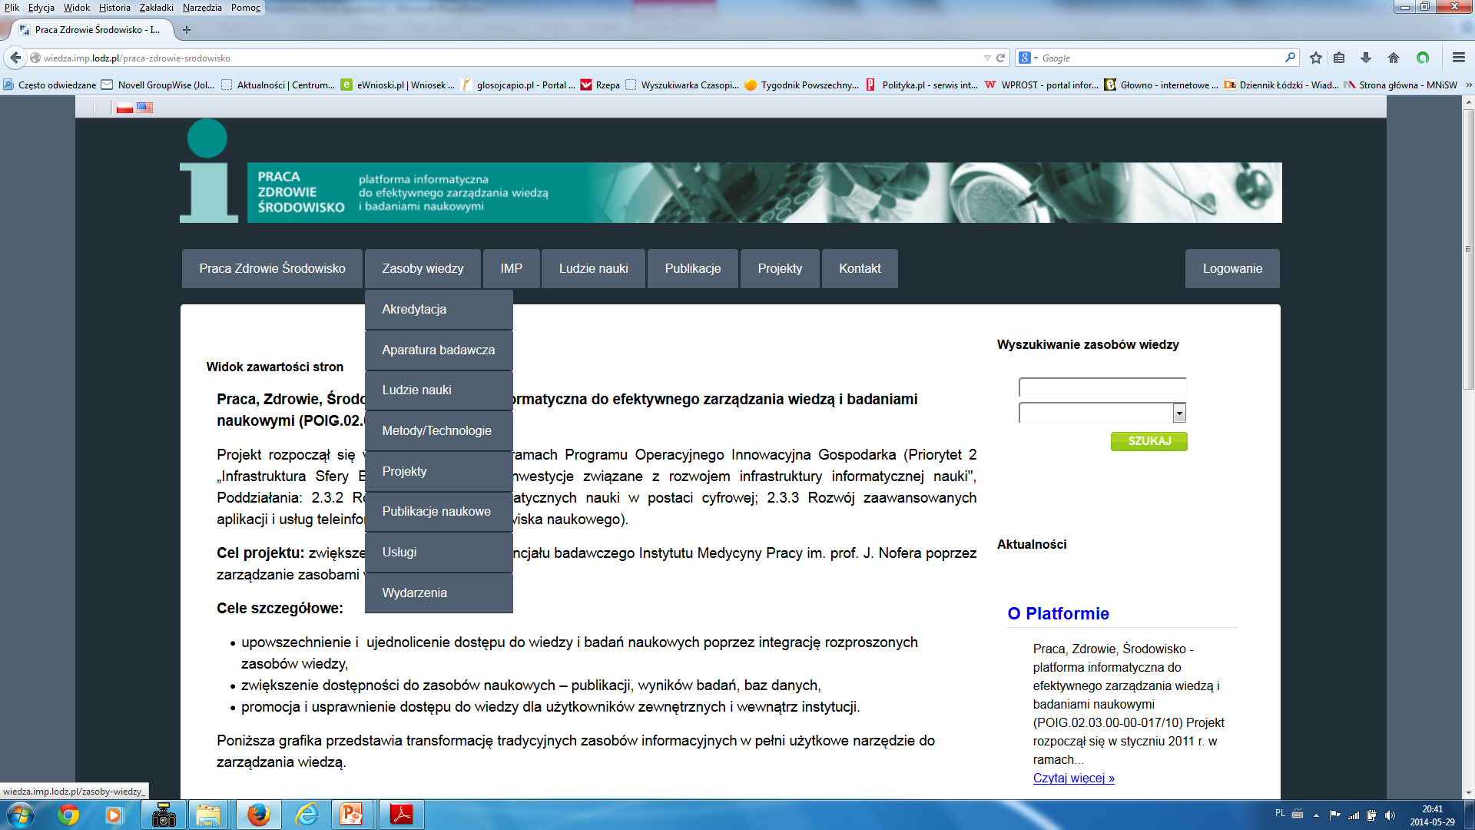Click the O Platformie heading

[x=1058, y=613]
